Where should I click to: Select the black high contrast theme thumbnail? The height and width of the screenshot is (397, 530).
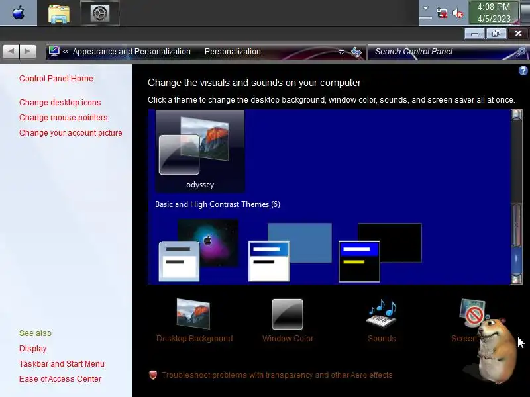pos(380,252)
